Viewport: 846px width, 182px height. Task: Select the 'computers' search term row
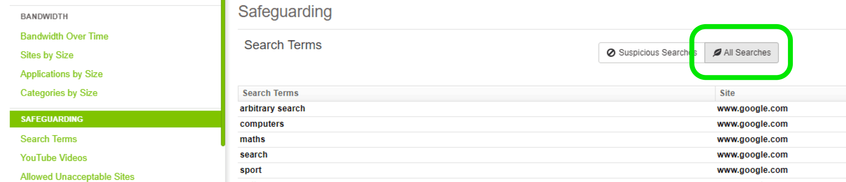coord(542,124)
